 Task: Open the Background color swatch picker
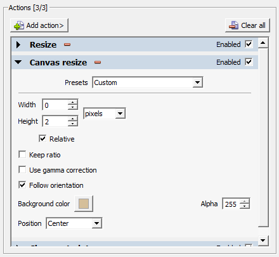point(84,204)
